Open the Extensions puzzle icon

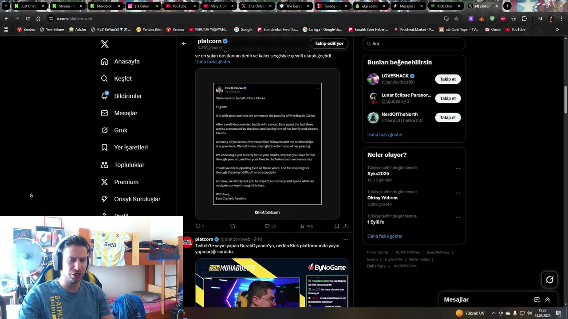[x=525, y=19]
